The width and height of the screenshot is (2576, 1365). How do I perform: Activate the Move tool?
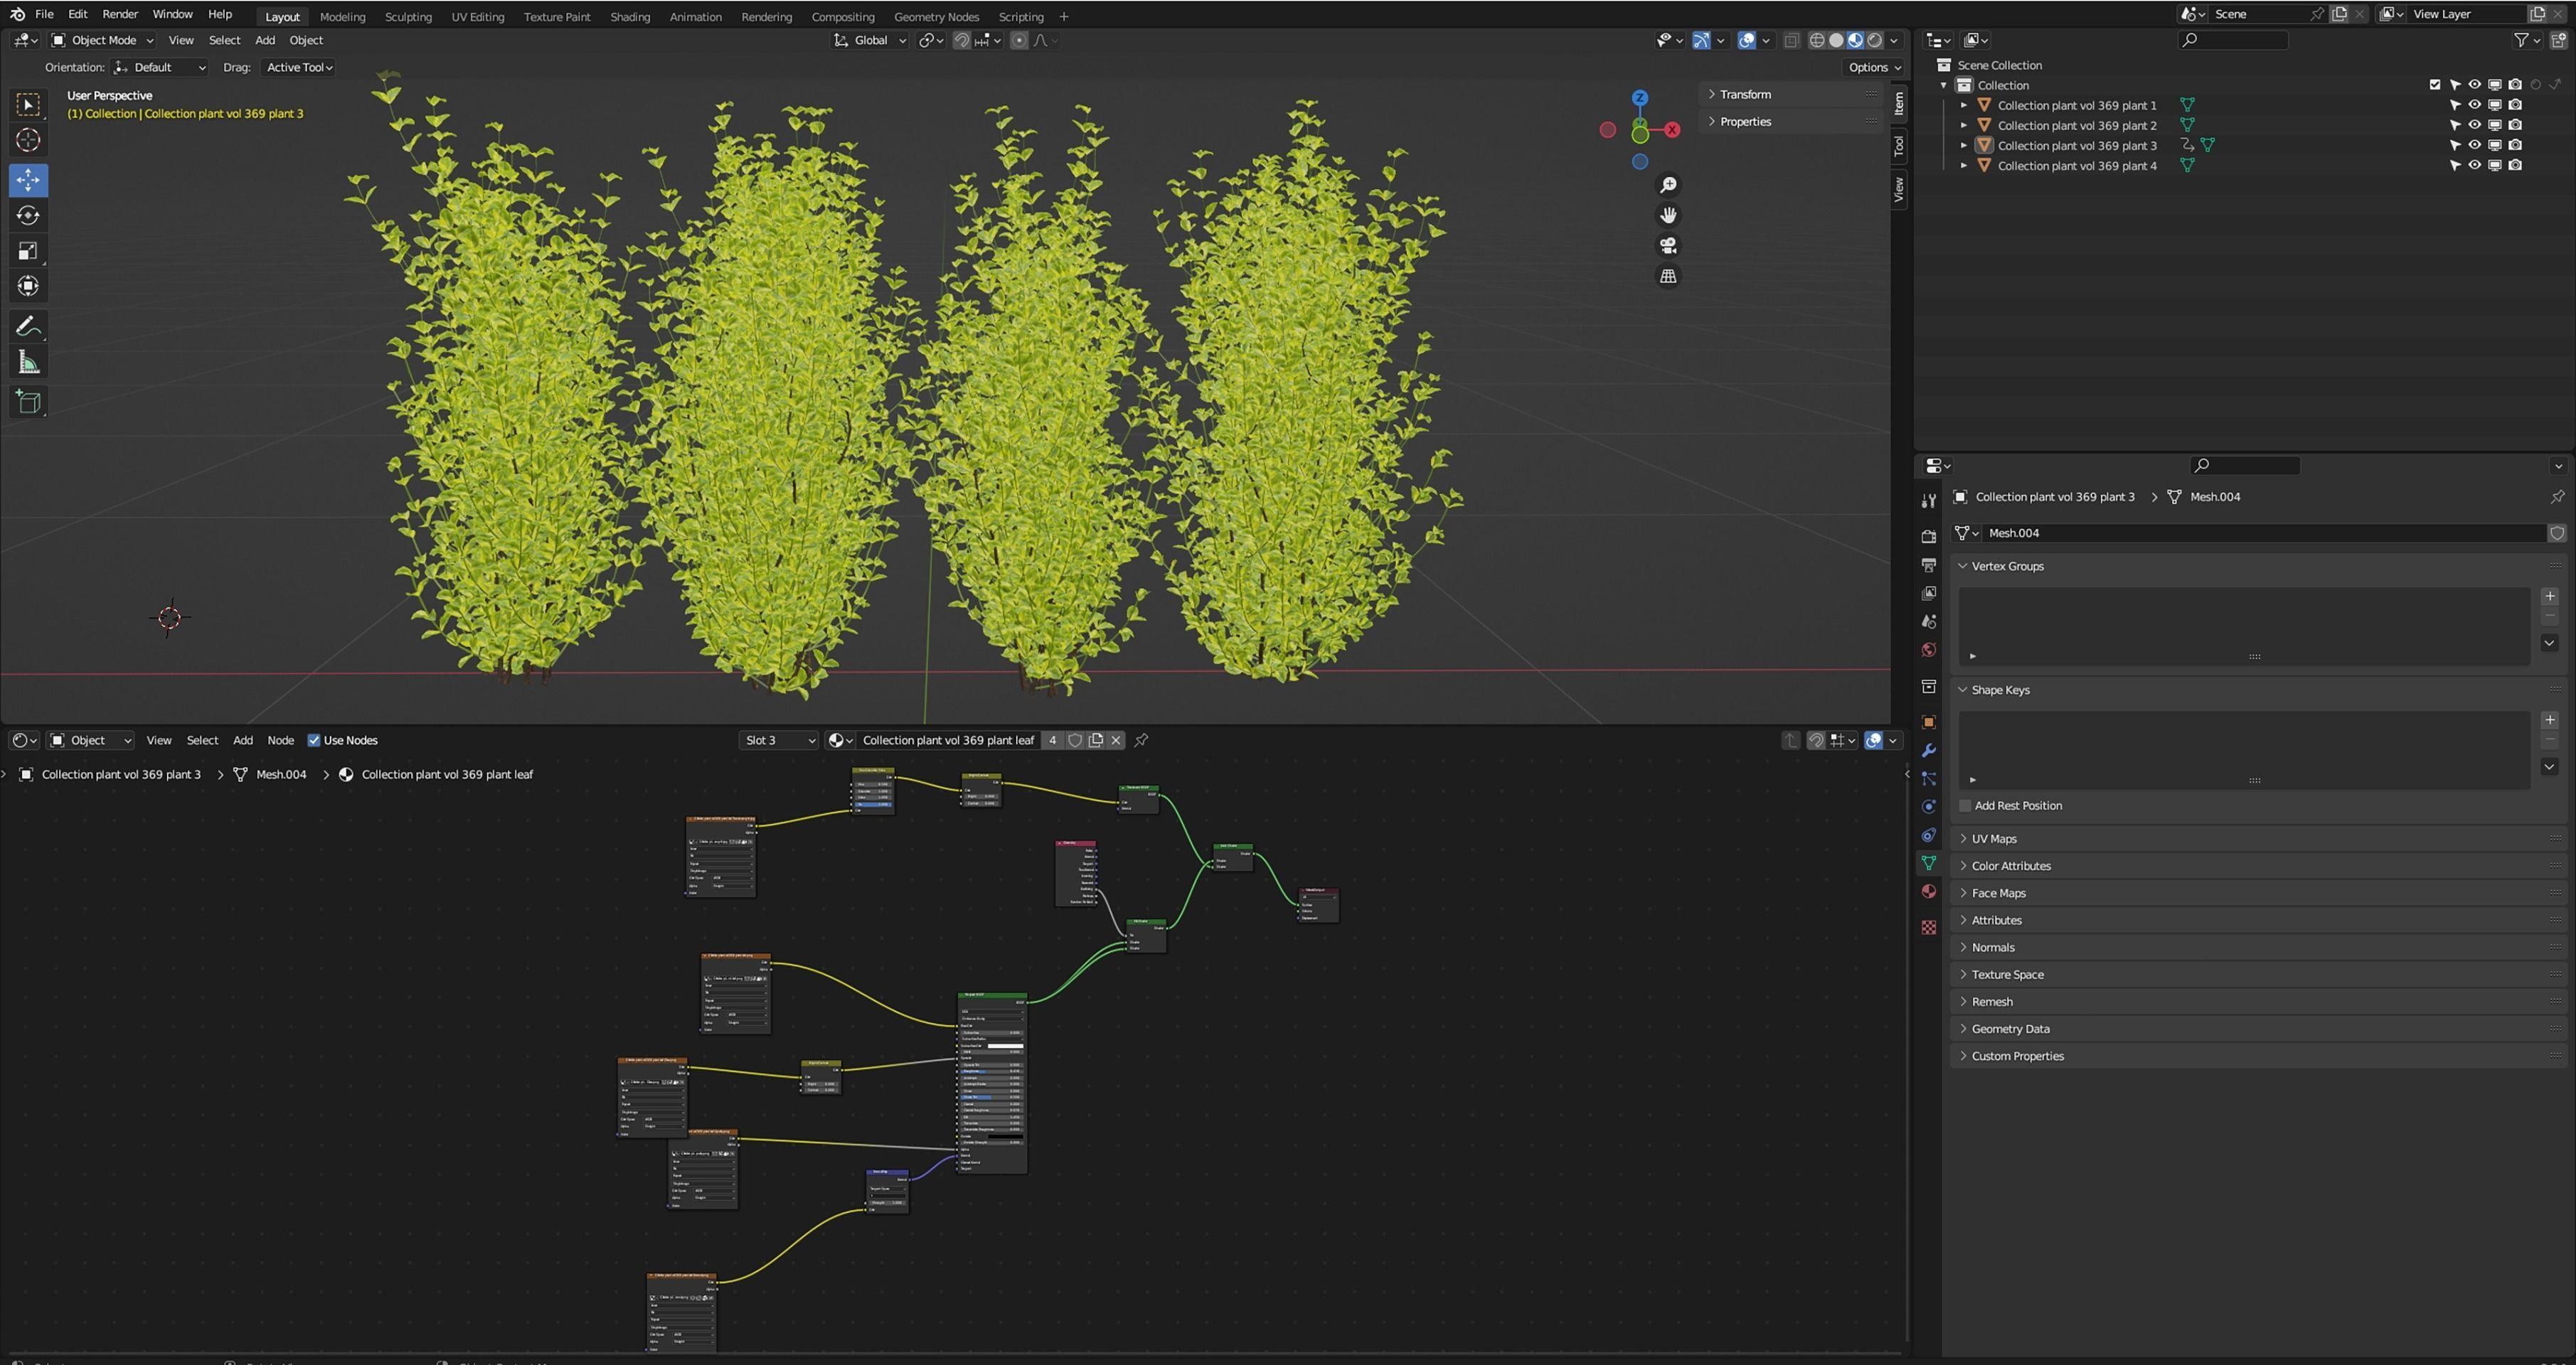tap(28, 180)
